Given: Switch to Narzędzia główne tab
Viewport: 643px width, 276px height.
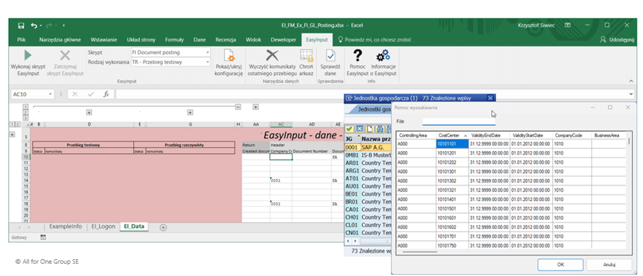Looking at the screenshot, I should click(60, 40).
